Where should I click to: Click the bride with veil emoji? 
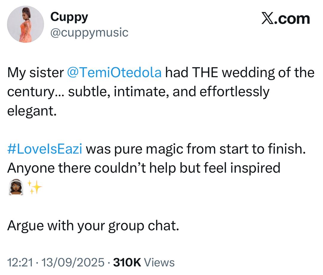tap(16, 188)
